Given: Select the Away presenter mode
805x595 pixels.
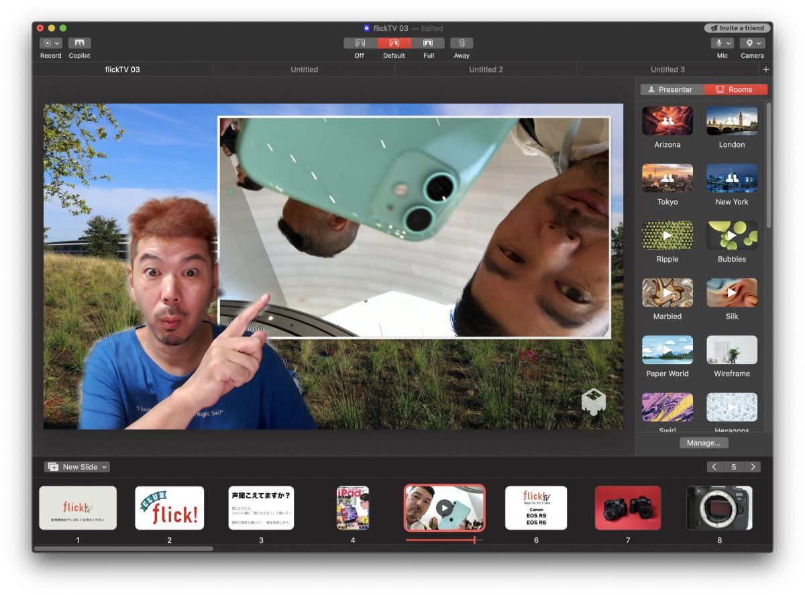Looking at the screenshot, I should 462,44.
